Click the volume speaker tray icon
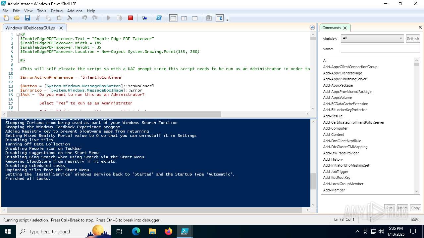Viewport: 424px width, 238px height. pos(381,231)
